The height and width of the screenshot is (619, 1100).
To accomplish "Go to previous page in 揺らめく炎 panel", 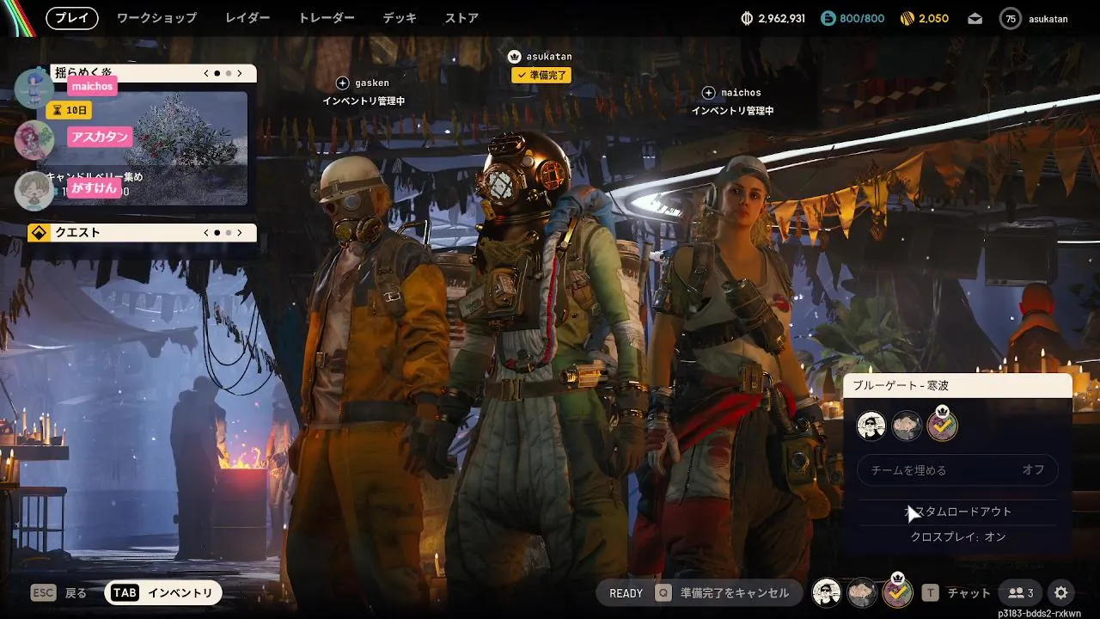I will coord(206,74).
